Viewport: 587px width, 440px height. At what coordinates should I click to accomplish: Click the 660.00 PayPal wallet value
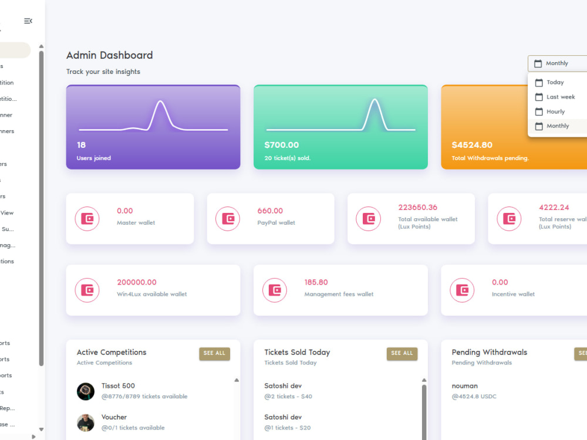pos(270,211)
